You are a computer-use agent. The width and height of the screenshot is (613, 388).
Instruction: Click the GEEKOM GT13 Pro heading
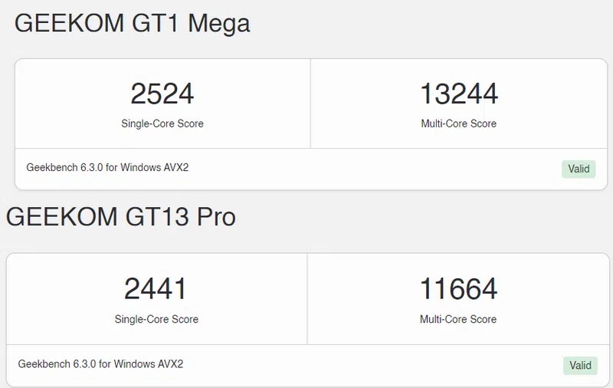121,217
